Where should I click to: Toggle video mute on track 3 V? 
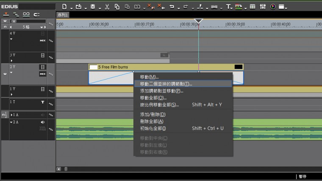click(42, 55)
